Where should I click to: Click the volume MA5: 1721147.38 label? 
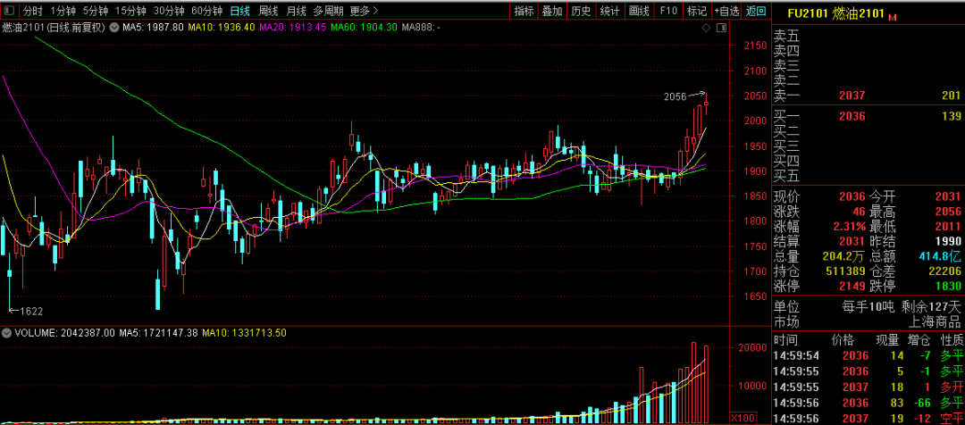coord(158,333)
